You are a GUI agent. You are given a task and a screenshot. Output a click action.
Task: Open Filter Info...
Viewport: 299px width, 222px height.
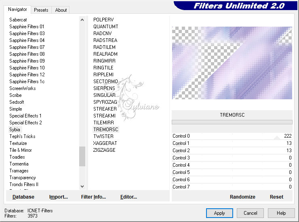[93, 197]
